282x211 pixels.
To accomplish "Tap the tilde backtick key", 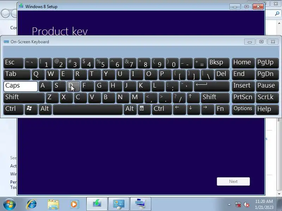I will pos(31,63).
